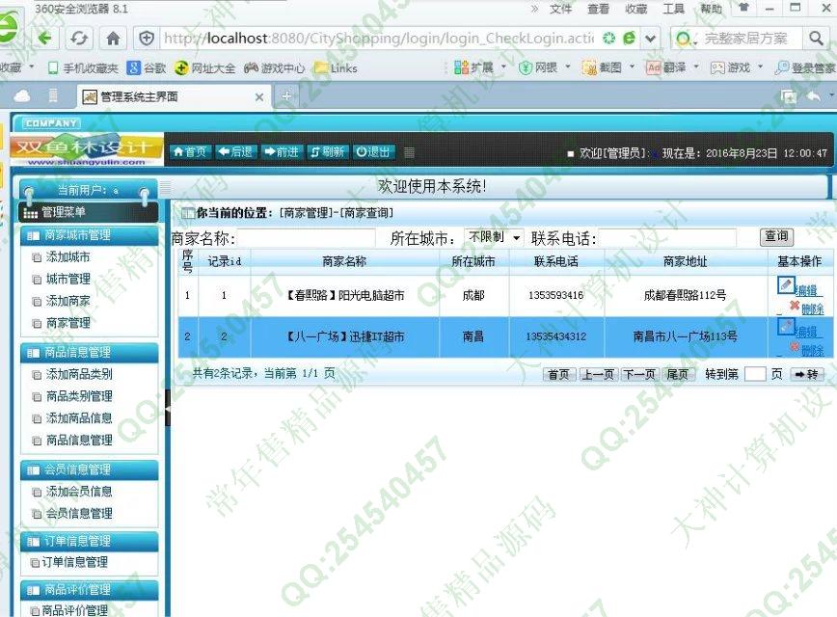Click the undo closed tab arrow icon
Image resolution: width=837 pixels, height=617 pixels.
click(814, 96)
